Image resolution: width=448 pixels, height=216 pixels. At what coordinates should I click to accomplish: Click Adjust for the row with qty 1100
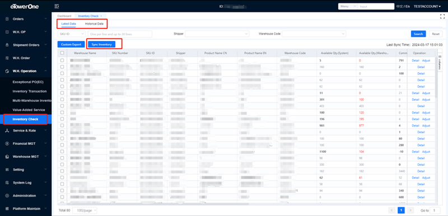tap(426, 152)
